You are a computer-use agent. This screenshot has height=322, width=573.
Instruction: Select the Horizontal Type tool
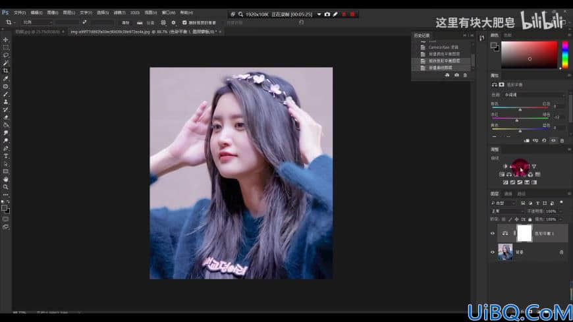(x=5, y=156)
